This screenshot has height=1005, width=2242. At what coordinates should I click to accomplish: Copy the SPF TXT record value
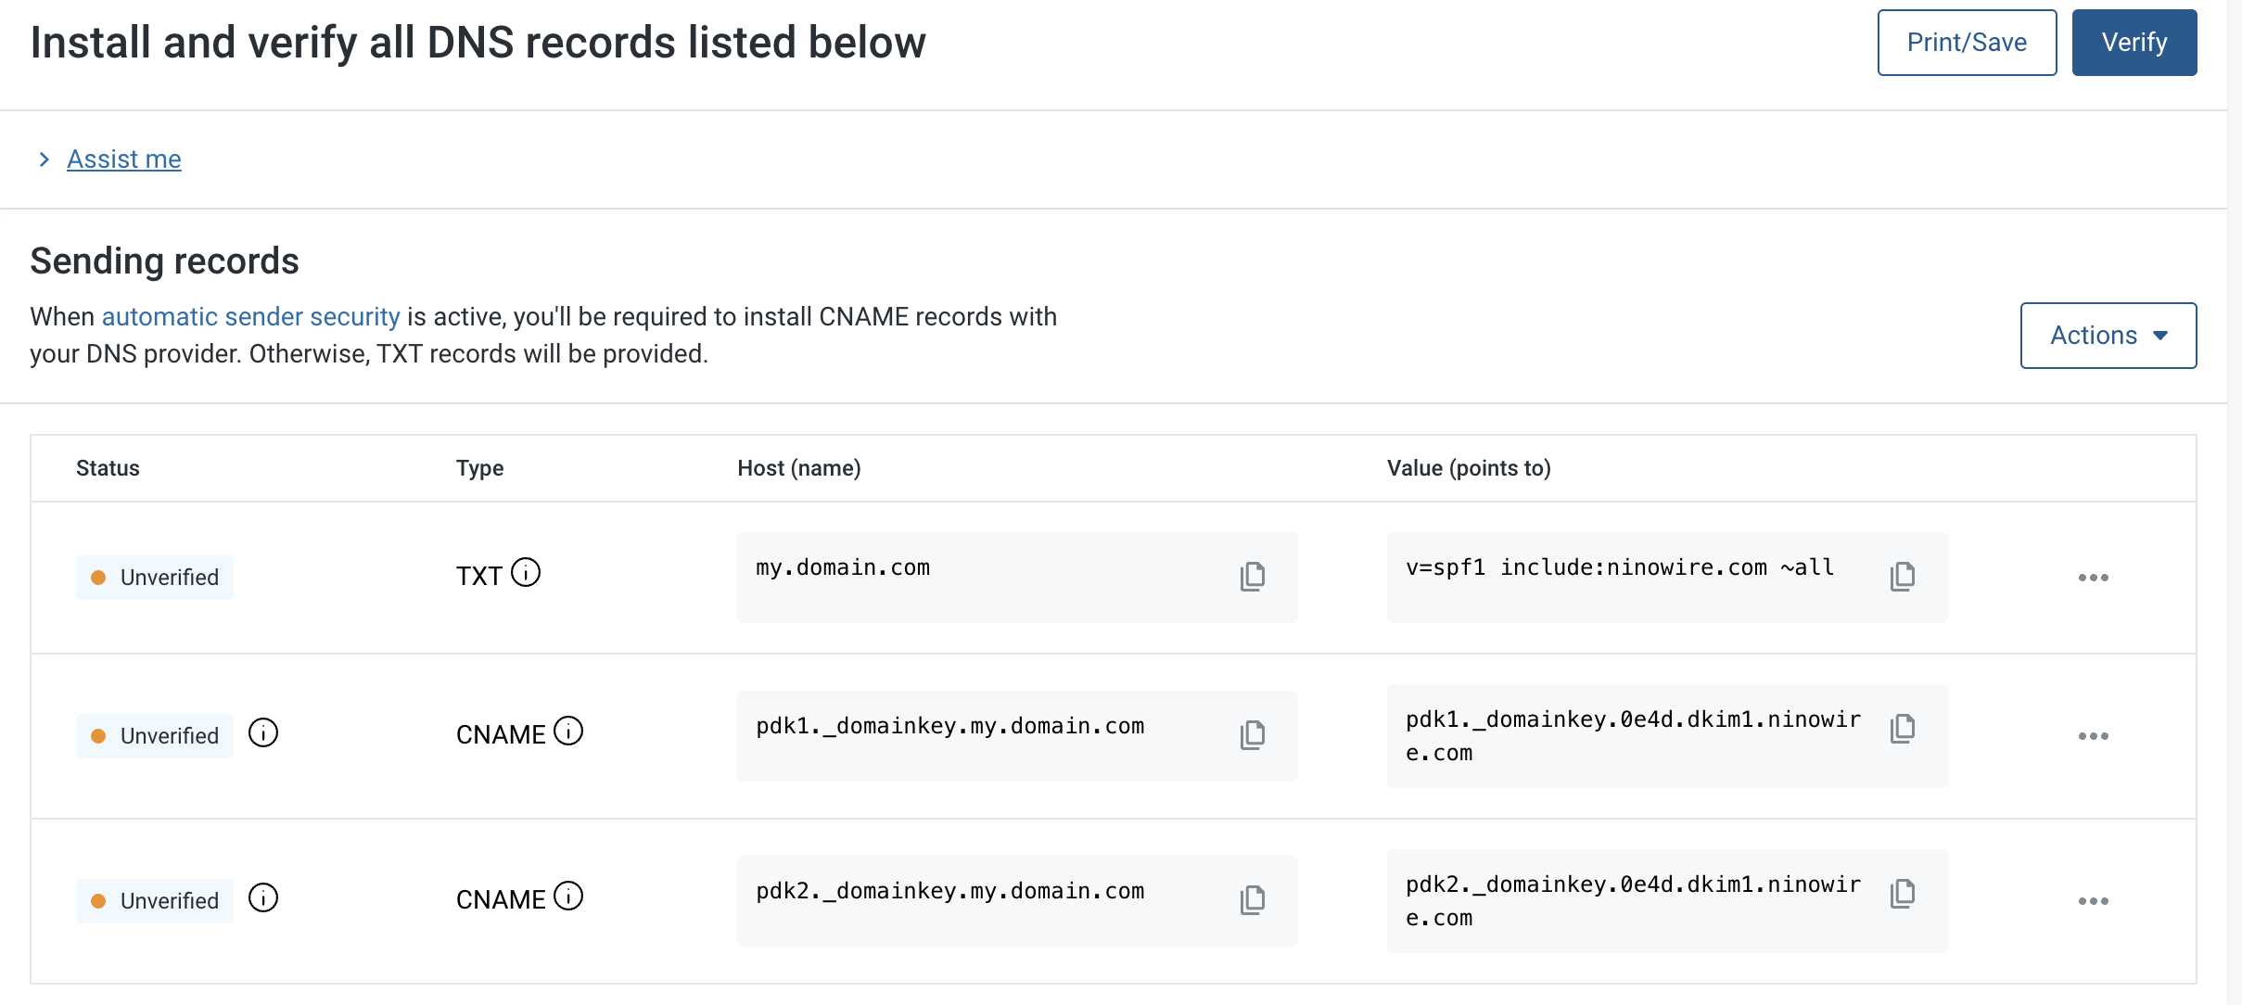coord(1902,577)
